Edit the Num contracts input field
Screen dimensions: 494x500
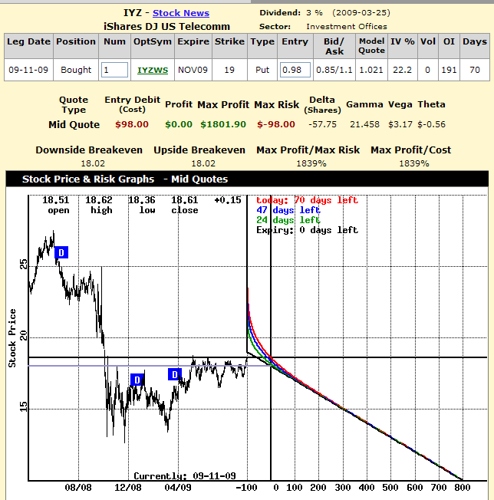click(114, 70)
